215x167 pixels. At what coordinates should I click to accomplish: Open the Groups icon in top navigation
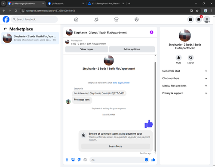tap(137, 19)
